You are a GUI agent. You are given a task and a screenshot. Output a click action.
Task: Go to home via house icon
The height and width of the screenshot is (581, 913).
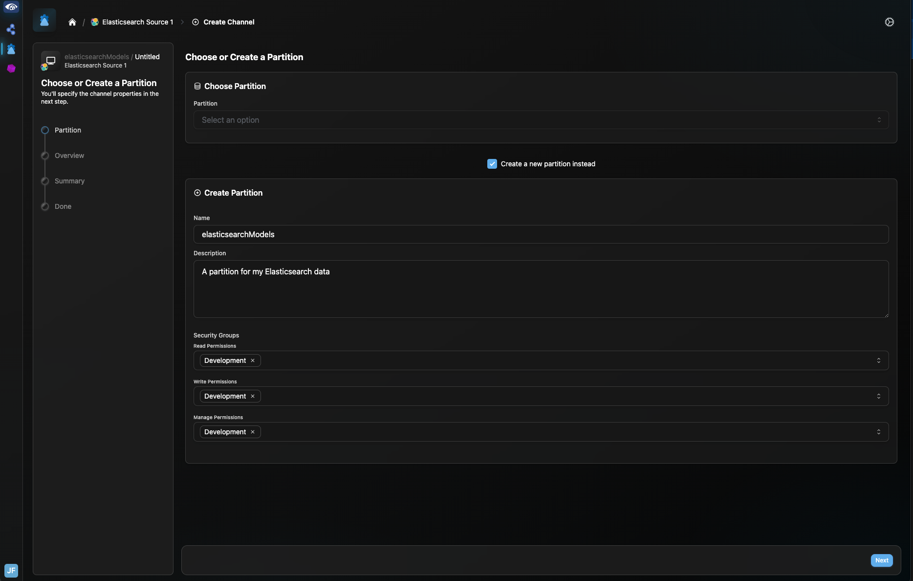pyautogui.click(x=72, y=22)
